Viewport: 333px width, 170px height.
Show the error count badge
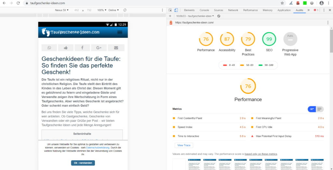[316, 10]
